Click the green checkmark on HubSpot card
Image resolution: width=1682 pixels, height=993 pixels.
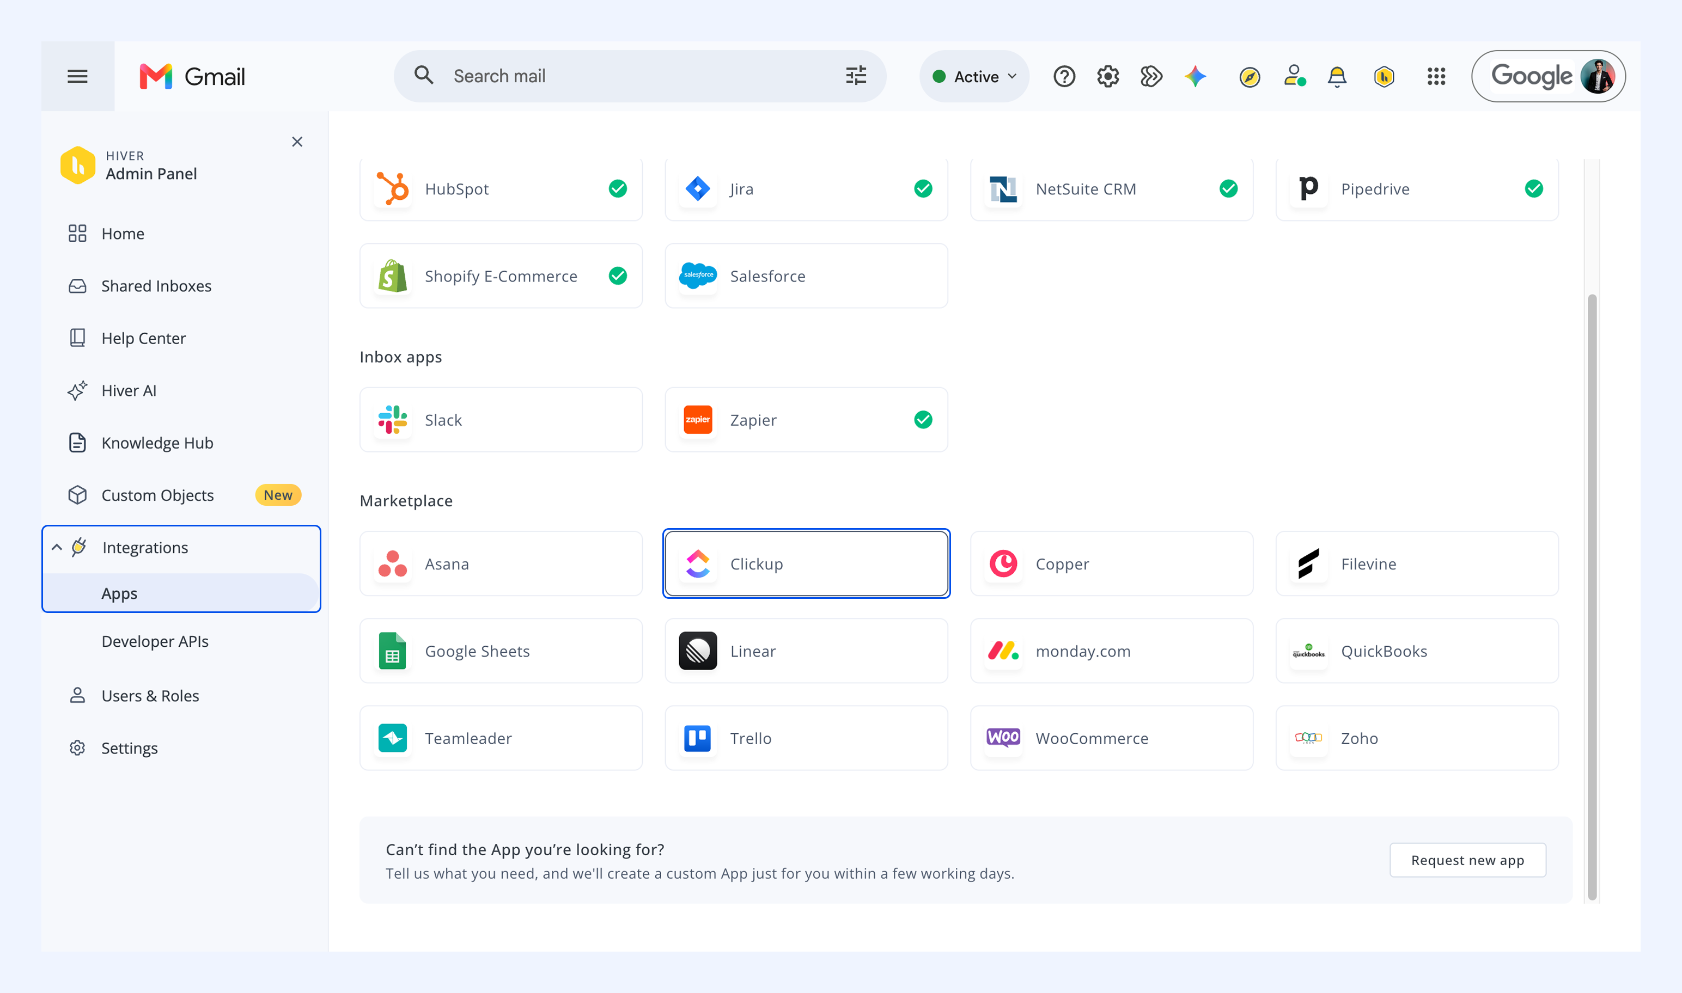coord(618,189)
